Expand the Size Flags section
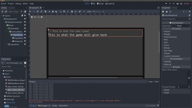The width and height of the screenshot is (192, 108). point(168,51)
